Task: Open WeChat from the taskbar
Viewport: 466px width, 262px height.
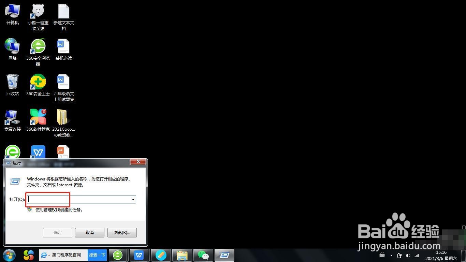Action: coord(203,255)
